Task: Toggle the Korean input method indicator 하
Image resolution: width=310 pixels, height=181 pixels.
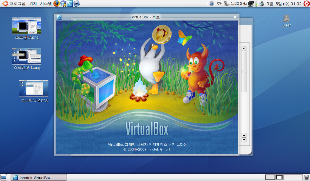Action: (219, 4)
